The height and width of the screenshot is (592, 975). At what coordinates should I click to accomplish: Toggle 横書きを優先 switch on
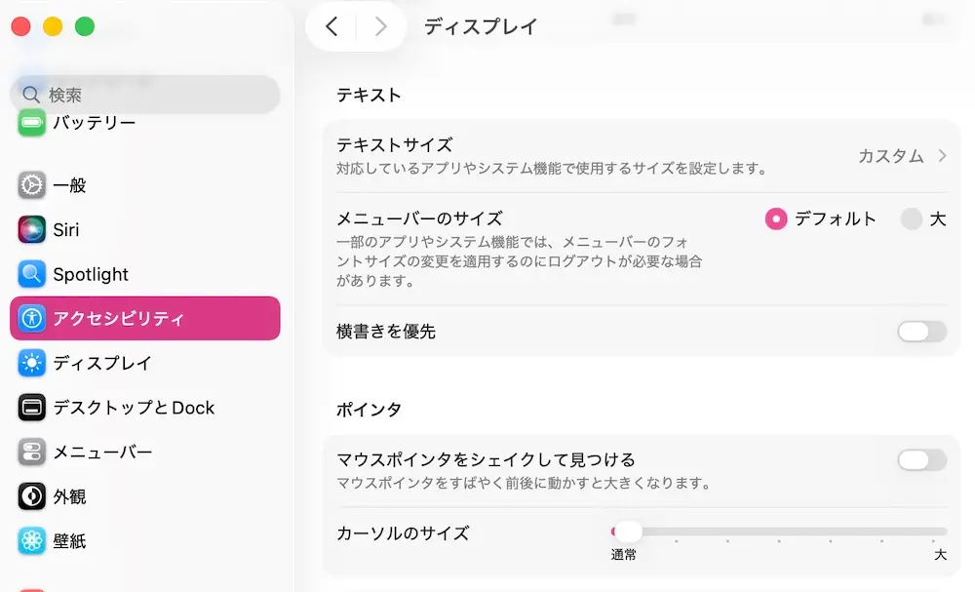pos(919,332)
